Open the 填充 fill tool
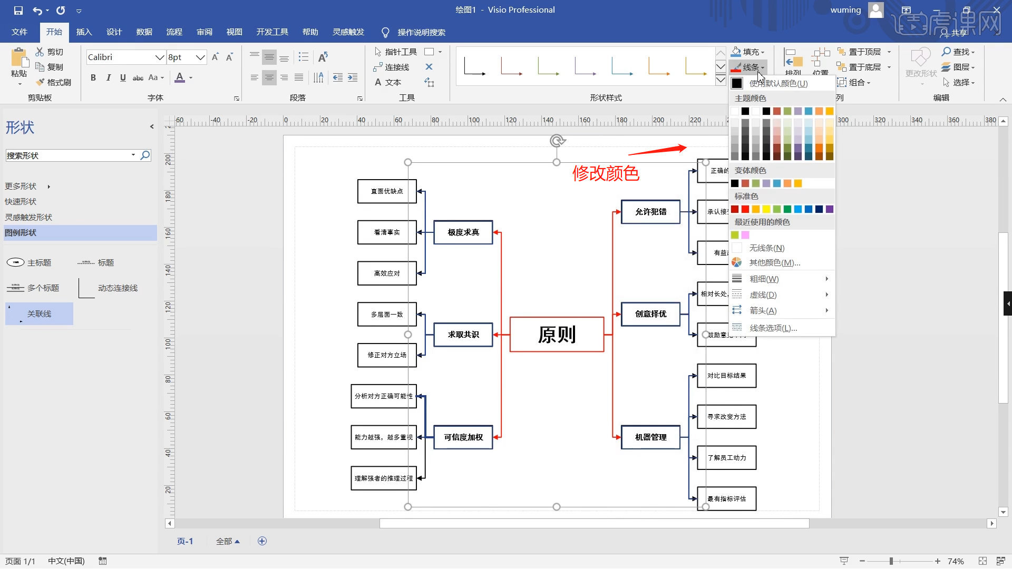 click(748, 52)
